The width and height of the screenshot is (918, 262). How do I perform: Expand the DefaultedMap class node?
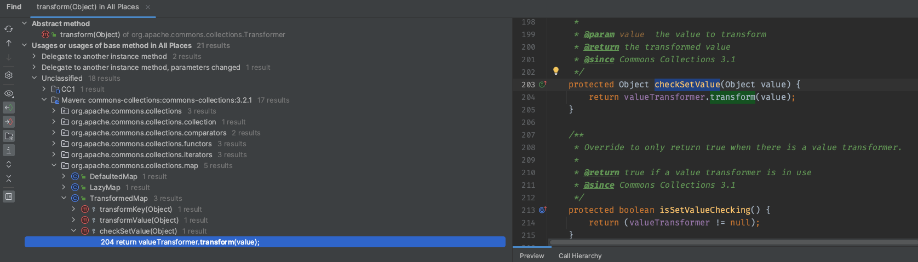(64, 176)
